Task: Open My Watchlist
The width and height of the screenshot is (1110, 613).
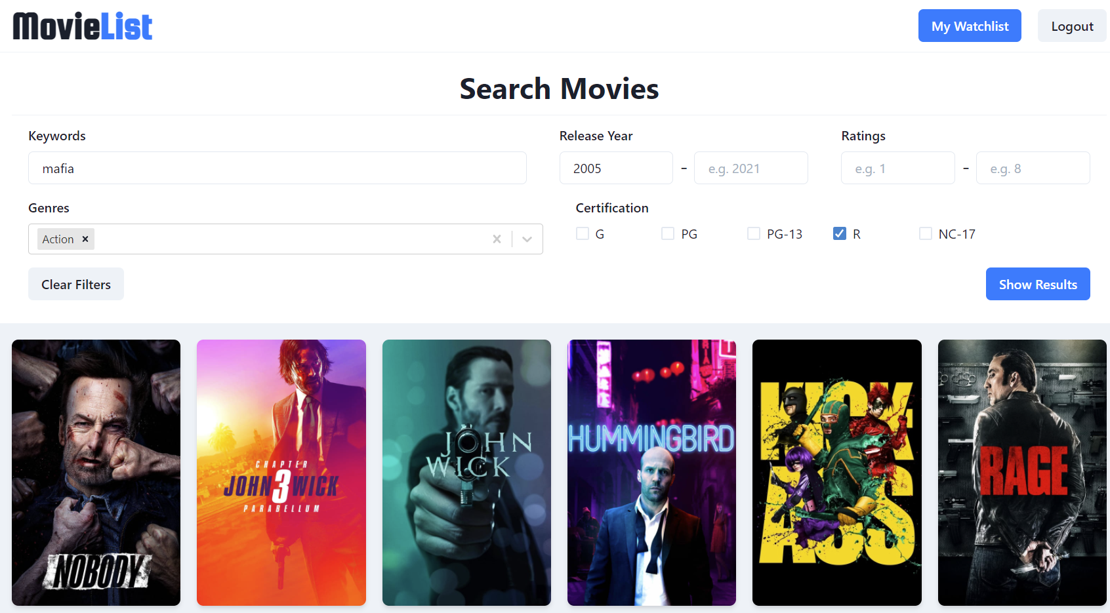Action: [970, 26]
